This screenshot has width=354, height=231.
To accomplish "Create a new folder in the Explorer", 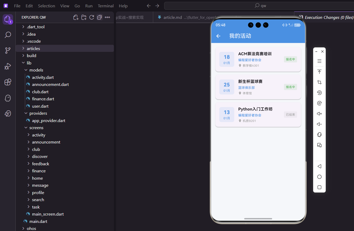I will [84, 17].
